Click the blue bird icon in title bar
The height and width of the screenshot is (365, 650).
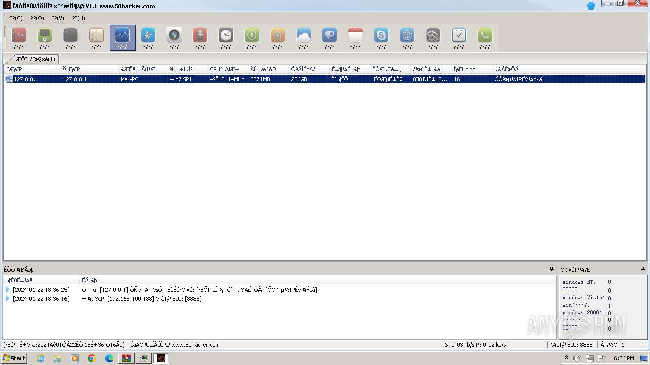[x=591, y=6]
